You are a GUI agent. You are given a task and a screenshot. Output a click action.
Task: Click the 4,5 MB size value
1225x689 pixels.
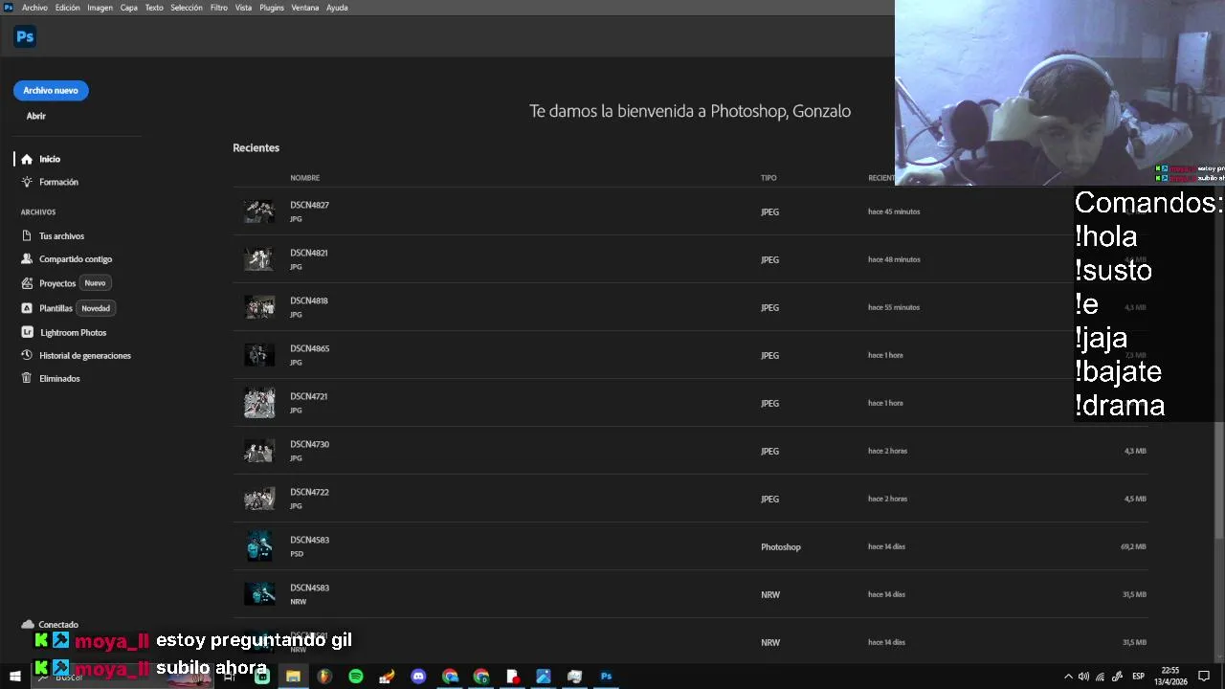(1135, 499)
